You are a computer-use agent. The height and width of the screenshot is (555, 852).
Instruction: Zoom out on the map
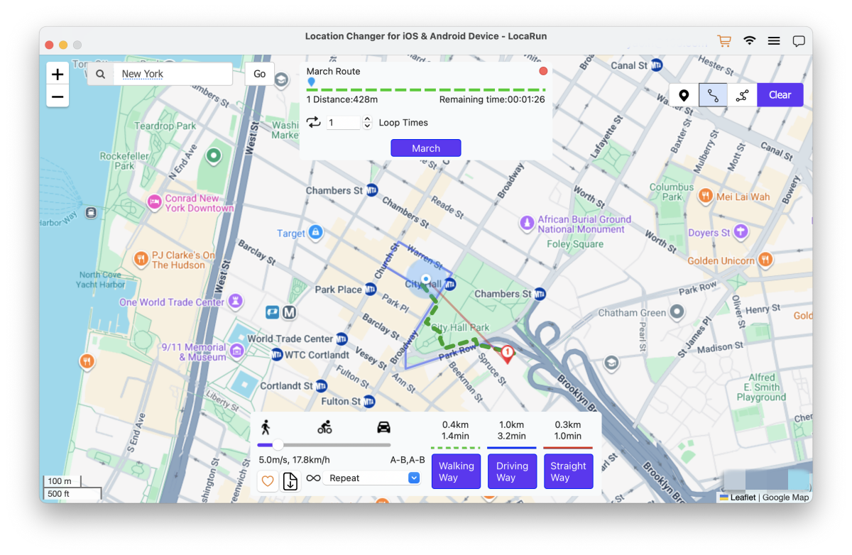(x=58, y=97)
